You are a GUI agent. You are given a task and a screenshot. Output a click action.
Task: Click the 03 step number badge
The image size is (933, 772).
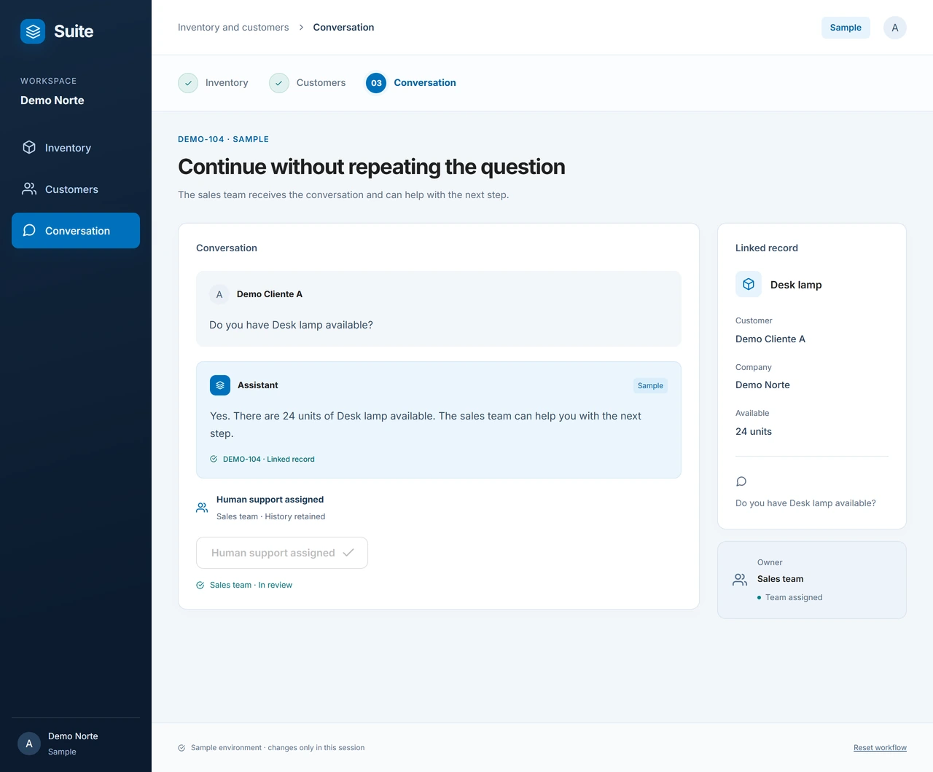click(x=376, y=83)
